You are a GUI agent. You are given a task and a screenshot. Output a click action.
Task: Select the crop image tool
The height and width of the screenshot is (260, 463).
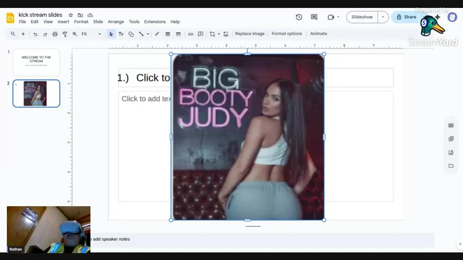tap(212, 34)
